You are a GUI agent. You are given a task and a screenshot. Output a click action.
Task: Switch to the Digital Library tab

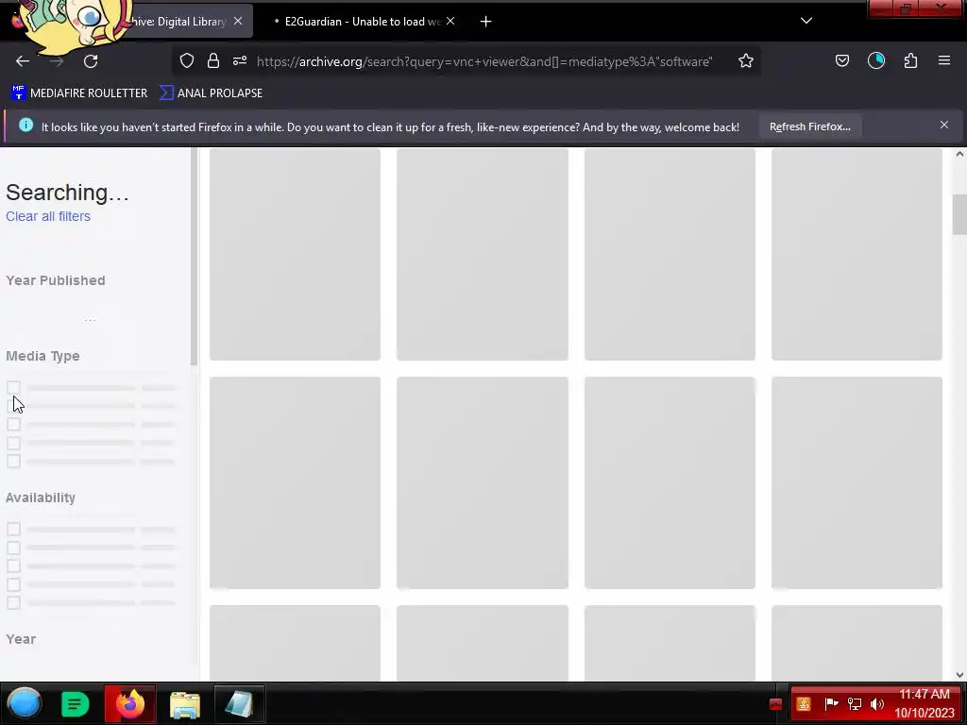(178, 22)
